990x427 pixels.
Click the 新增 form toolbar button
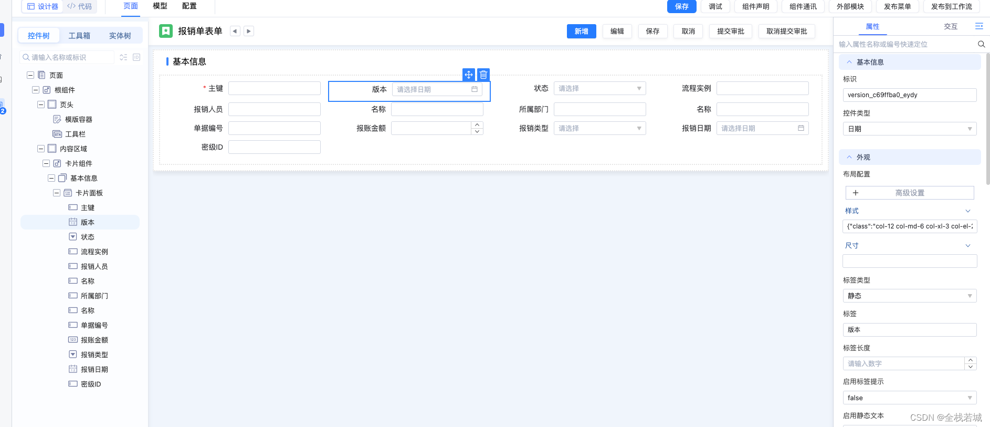pyautogui.click(x=582, y=32)
